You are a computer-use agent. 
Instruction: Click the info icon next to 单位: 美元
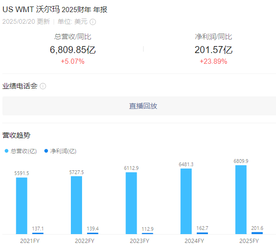click(93, 22)
